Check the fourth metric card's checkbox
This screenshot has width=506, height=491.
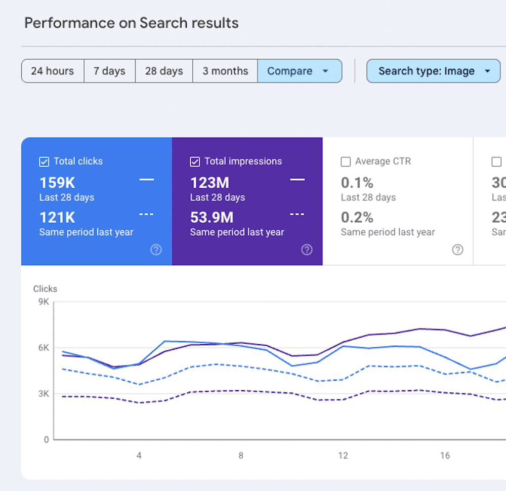point(496,161)
